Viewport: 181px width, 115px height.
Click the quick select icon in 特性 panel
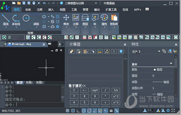(x=175, y=51)
